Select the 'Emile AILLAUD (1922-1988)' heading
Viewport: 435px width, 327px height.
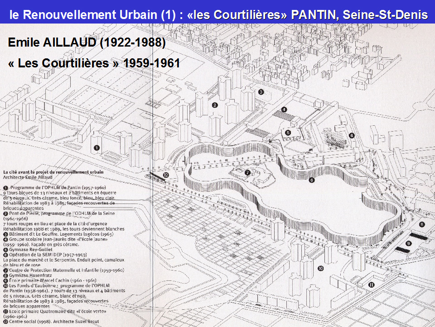[x=87, y=43]
